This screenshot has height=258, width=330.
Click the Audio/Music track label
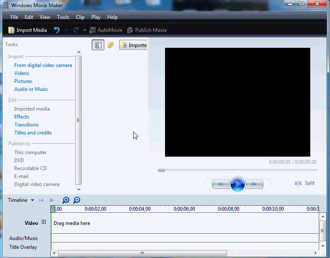point(23,238)
